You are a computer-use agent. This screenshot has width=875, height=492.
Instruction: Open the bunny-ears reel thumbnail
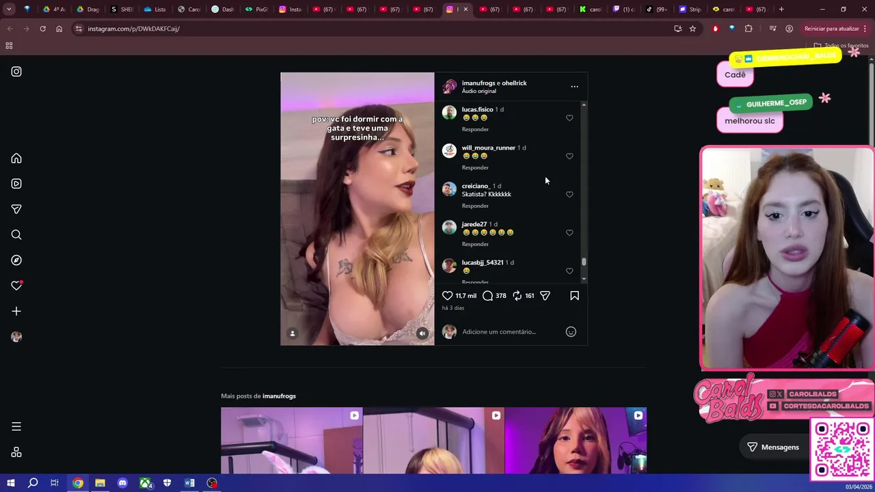pyautogui.click(x=292, y=441)
